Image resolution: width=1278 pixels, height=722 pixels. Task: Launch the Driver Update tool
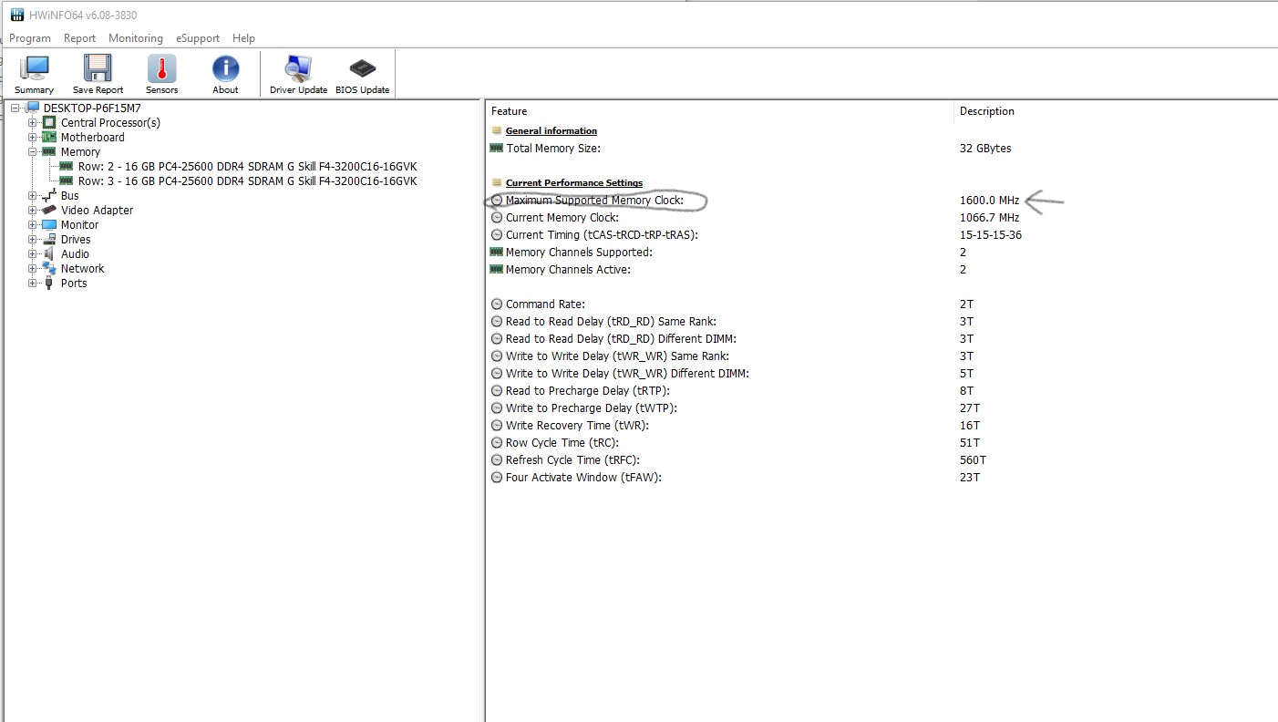(298, 69)
